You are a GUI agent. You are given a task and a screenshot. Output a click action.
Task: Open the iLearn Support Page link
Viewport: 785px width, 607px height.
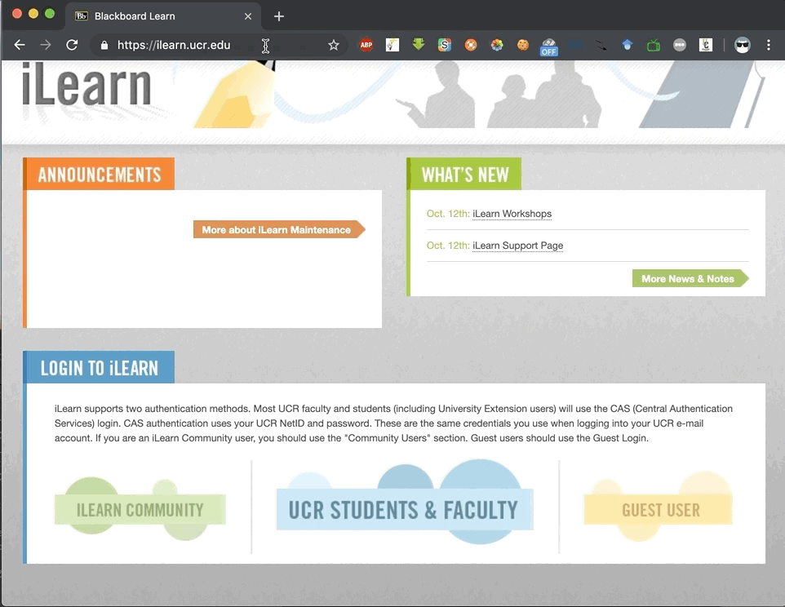point(517,246)
